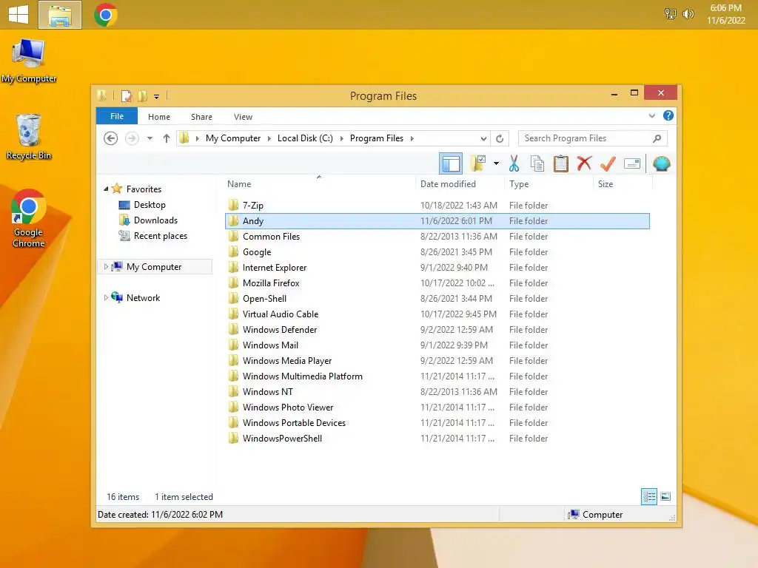Click the folder options icon with checkmark

pyautogui.click(x=478, y=163)
